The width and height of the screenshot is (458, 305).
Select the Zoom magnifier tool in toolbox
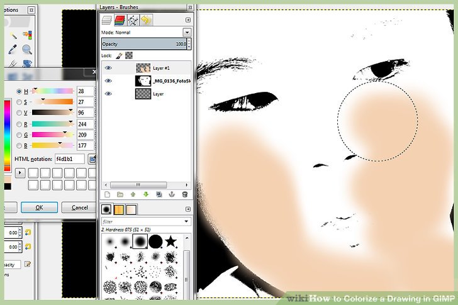pos(27,49)
